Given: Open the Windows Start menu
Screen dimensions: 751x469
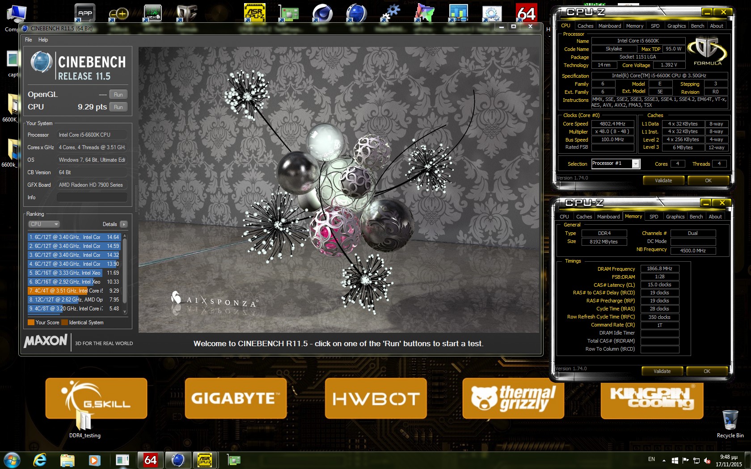Looking at the screenshot, I should click(x=12, y=460).
